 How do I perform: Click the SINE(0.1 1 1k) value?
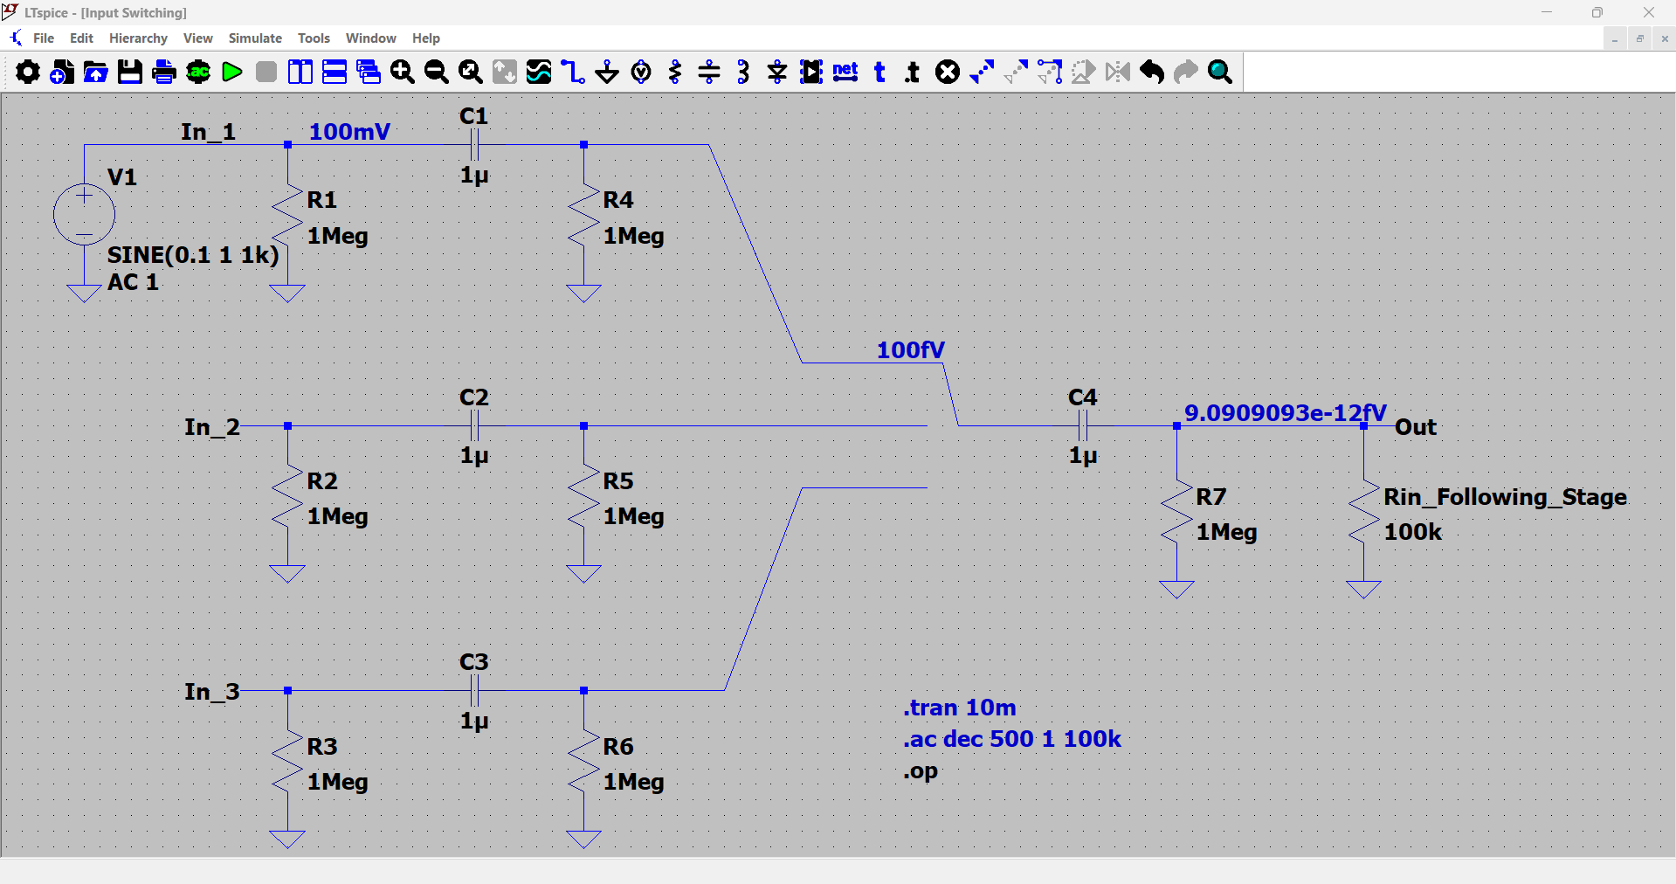click(x=193, y=255)
